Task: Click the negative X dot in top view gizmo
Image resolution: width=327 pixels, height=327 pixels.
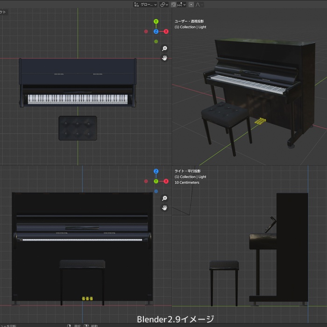Action: click(x=146, y=31)
